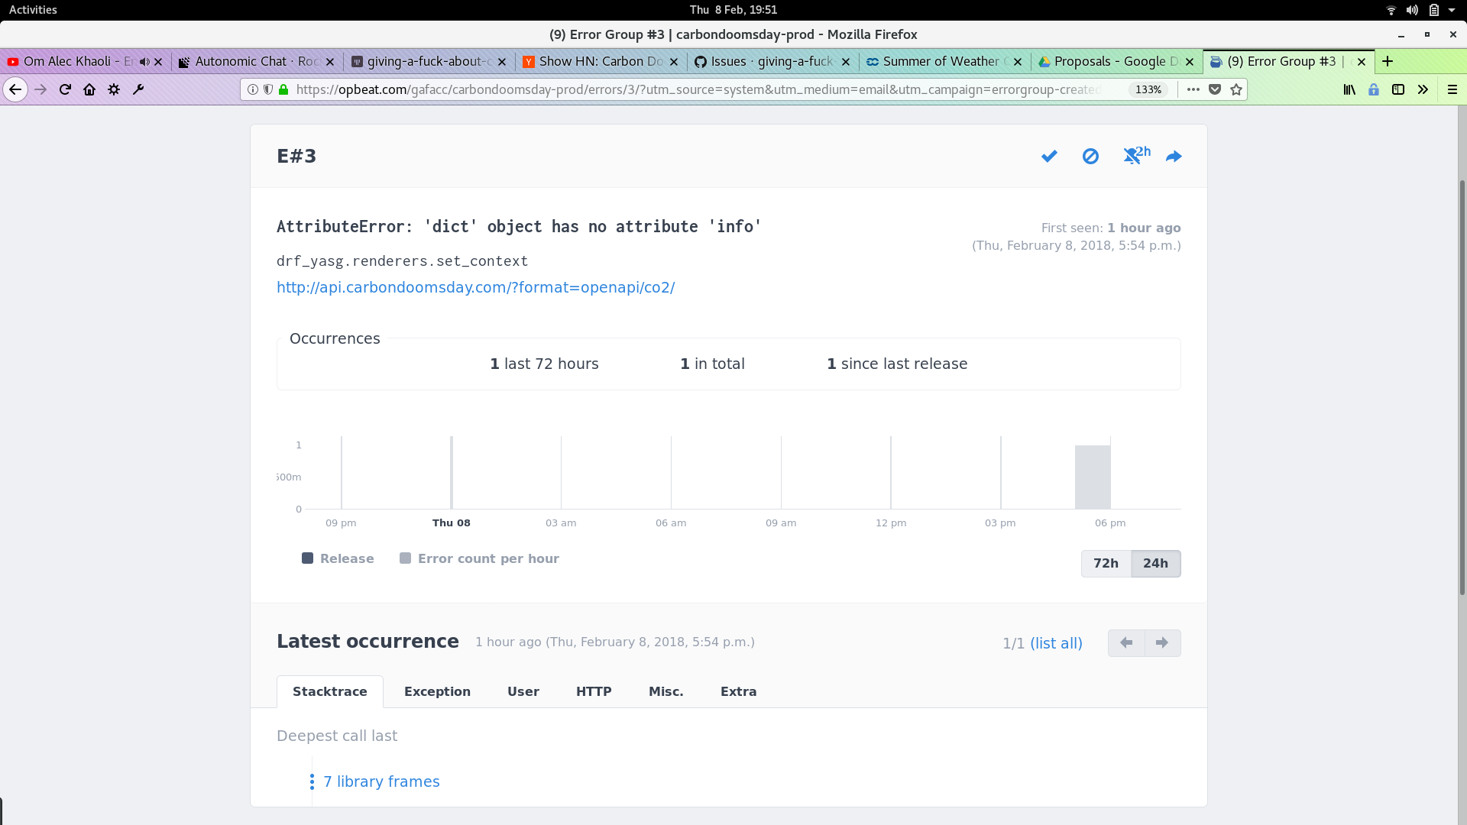
Task: Select the 24h chart range
Action: pos(1155,564)
